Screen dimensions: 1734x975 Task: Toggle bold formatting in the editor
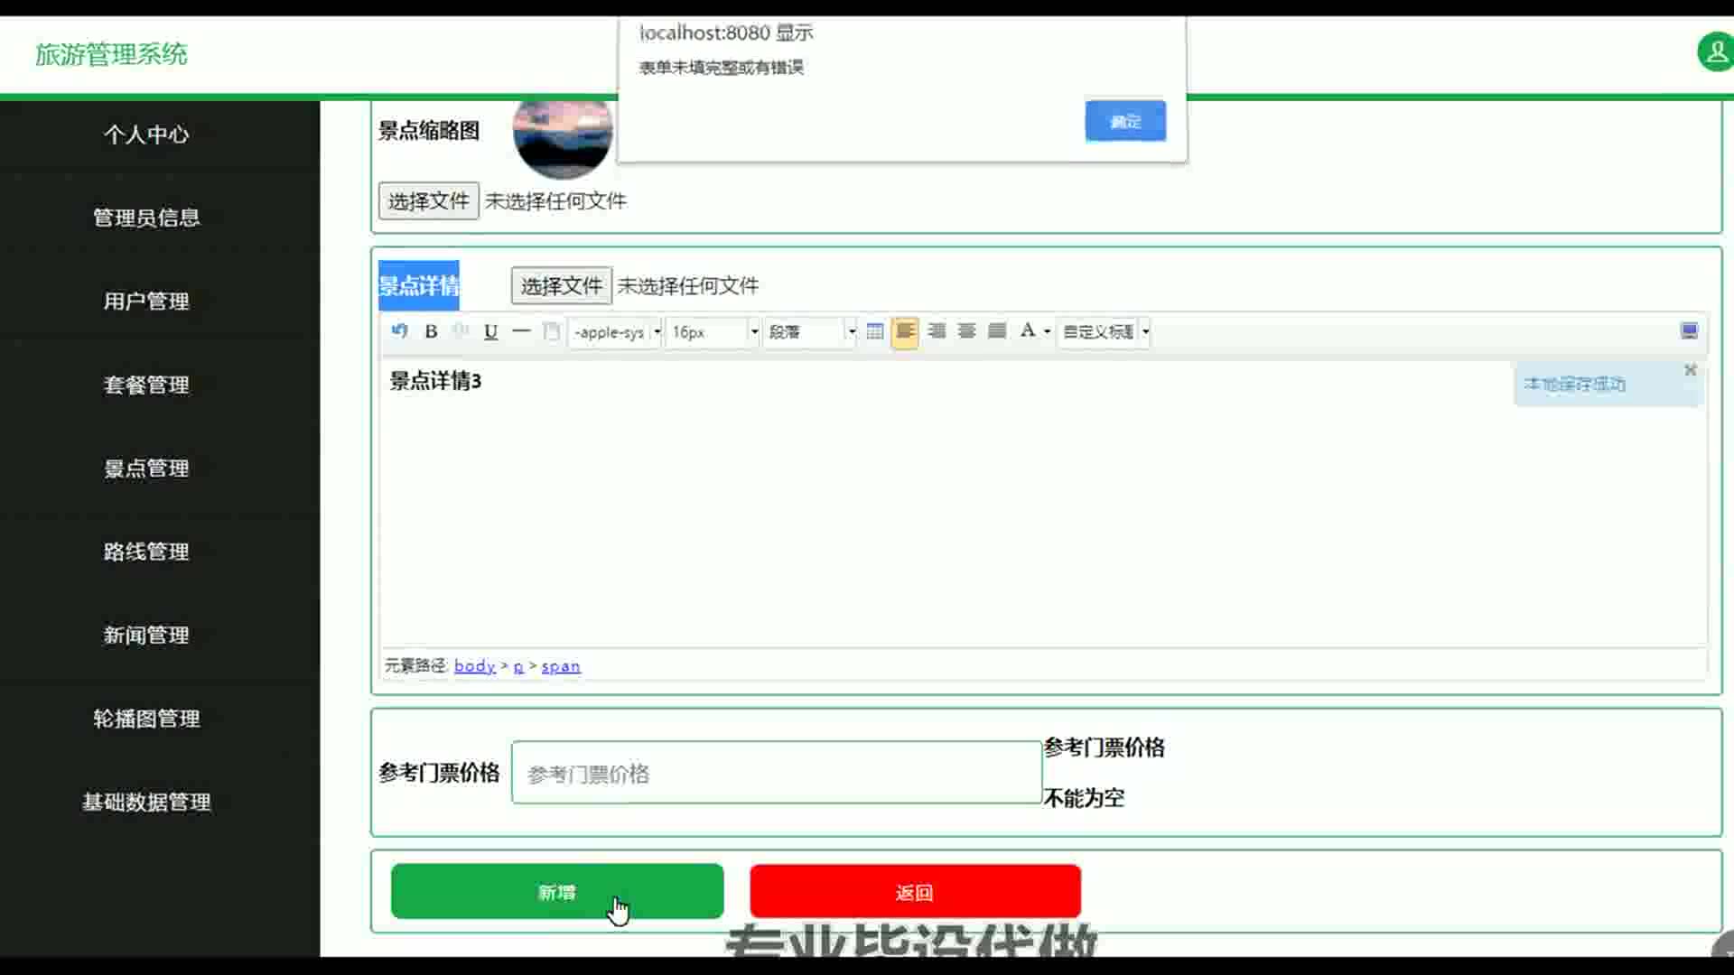coord(431,331)
